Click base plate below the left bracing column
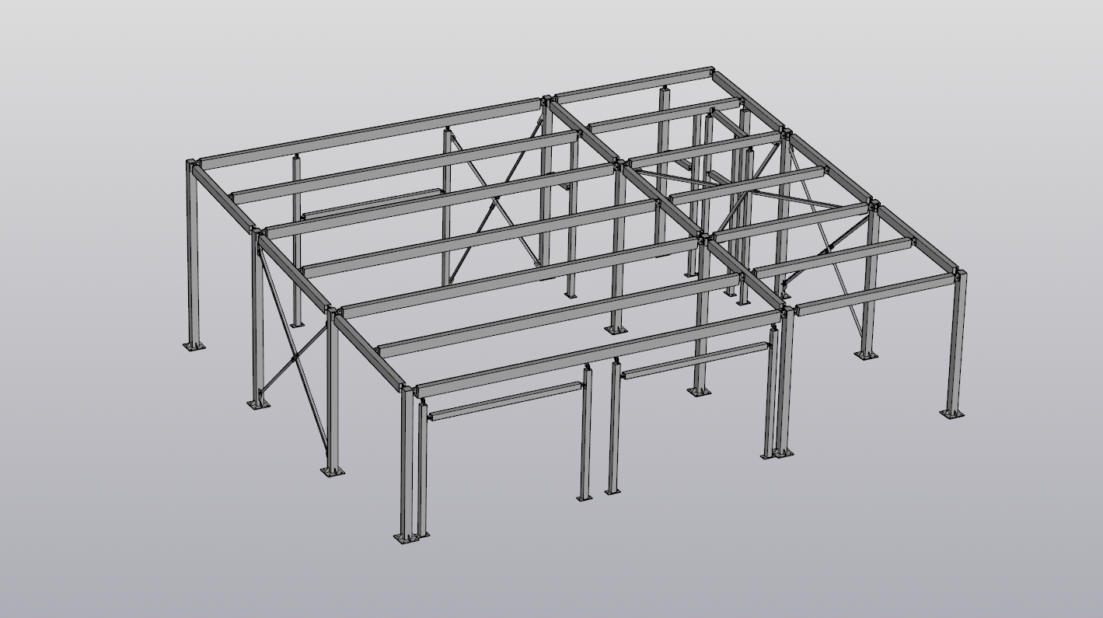 [333, 471]
